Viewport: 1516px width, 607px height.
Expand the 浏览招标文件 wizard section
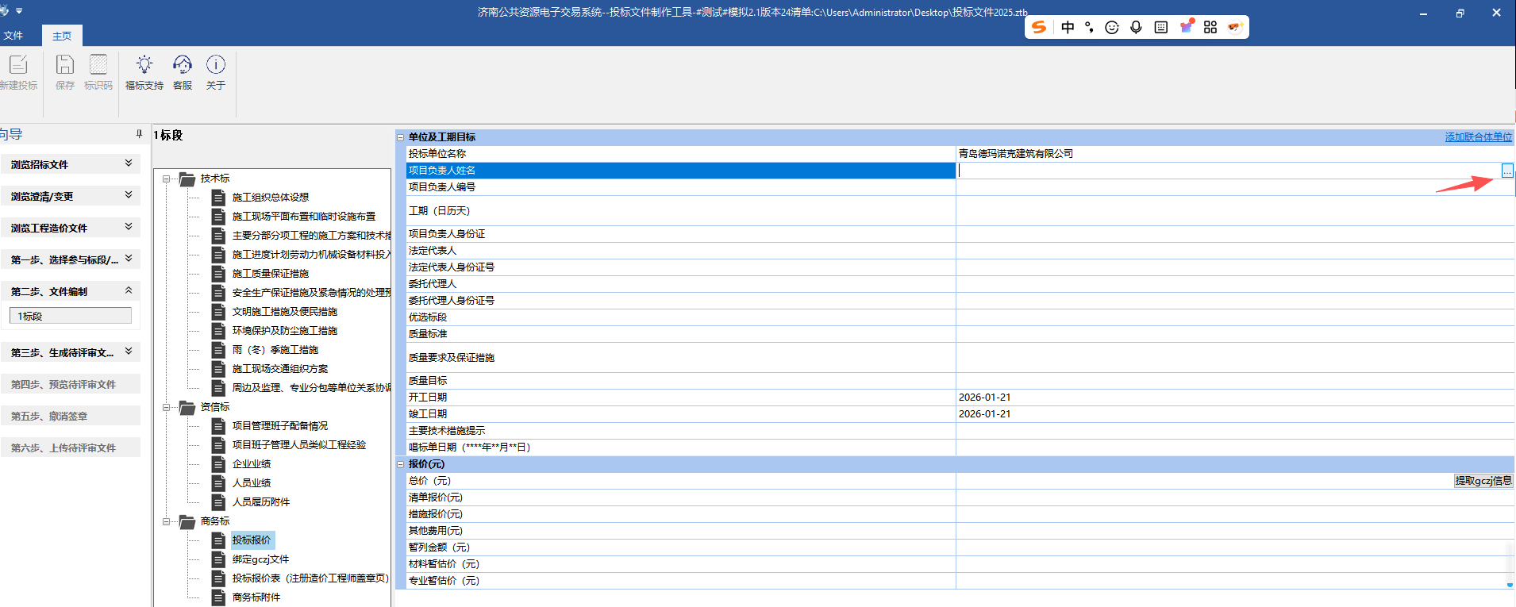129,163
